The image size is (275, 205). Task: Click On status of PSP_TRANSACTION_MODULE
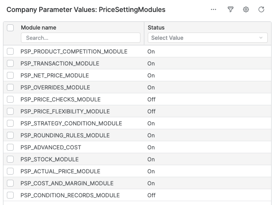click(x=151, y=63)
